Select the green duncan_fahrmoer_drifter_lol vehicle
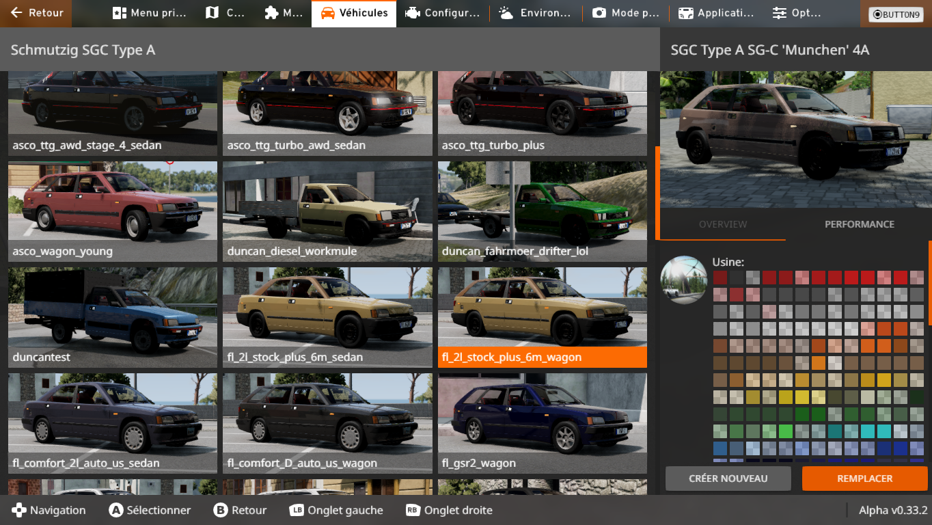Screen dimensions: 932x525 [x=543, y=211]
